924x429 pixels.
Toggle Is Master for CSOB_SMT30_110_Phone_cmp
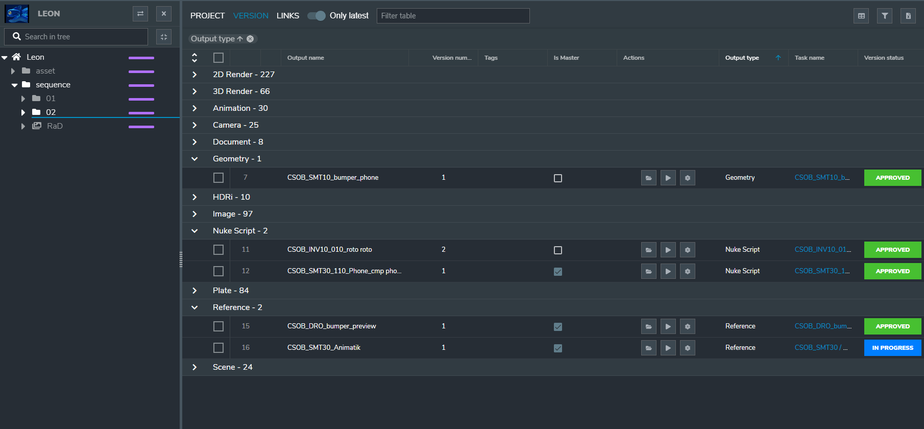tap(558, 272)
